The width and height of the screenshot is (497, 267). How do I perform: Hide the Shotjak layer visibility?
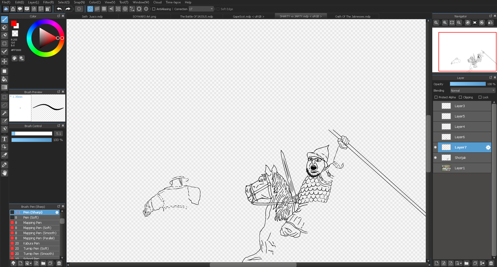pos(435,158)
